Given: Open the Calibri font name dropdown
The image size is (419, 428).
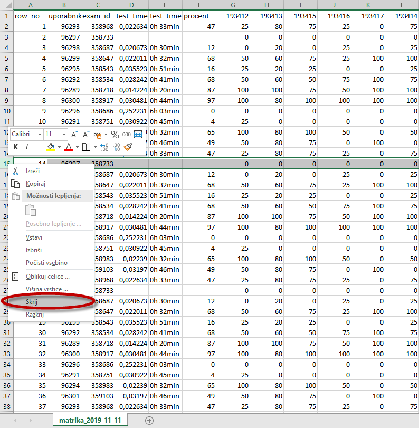Looking at the screenshot, I should 40,134.
